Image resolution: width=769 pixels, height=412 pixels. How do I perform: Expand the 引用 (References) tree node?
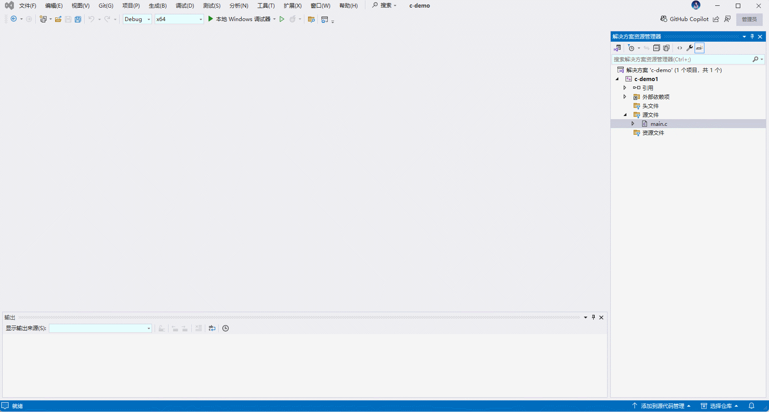(625, 88)
